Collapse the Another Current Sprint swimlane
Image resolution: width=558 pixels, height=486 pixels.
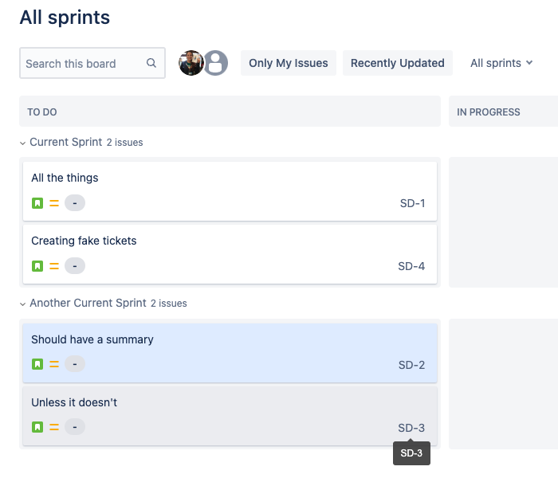pyautogui.click(x=22, y=304)
